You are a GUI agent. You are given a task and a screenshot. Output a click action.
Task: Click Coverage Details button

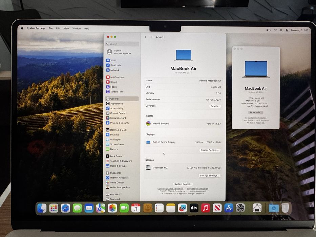pos(215,106)
